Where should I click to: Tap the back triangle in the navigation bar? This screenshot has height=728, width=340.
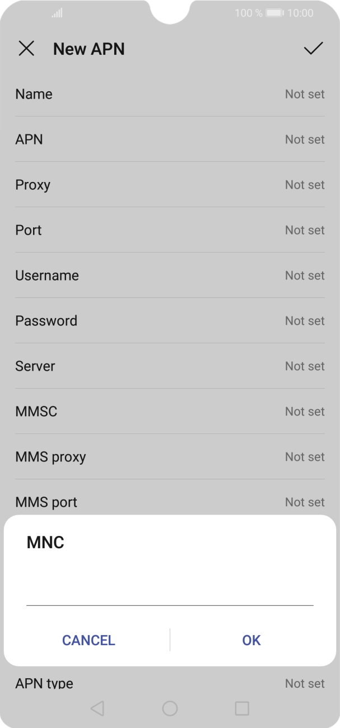[x=98, y=708]
